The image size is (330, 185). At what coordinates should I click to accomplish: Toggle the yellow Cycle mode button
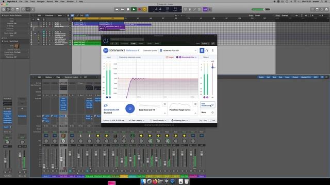pyautogui.click(x=144, y=9)
